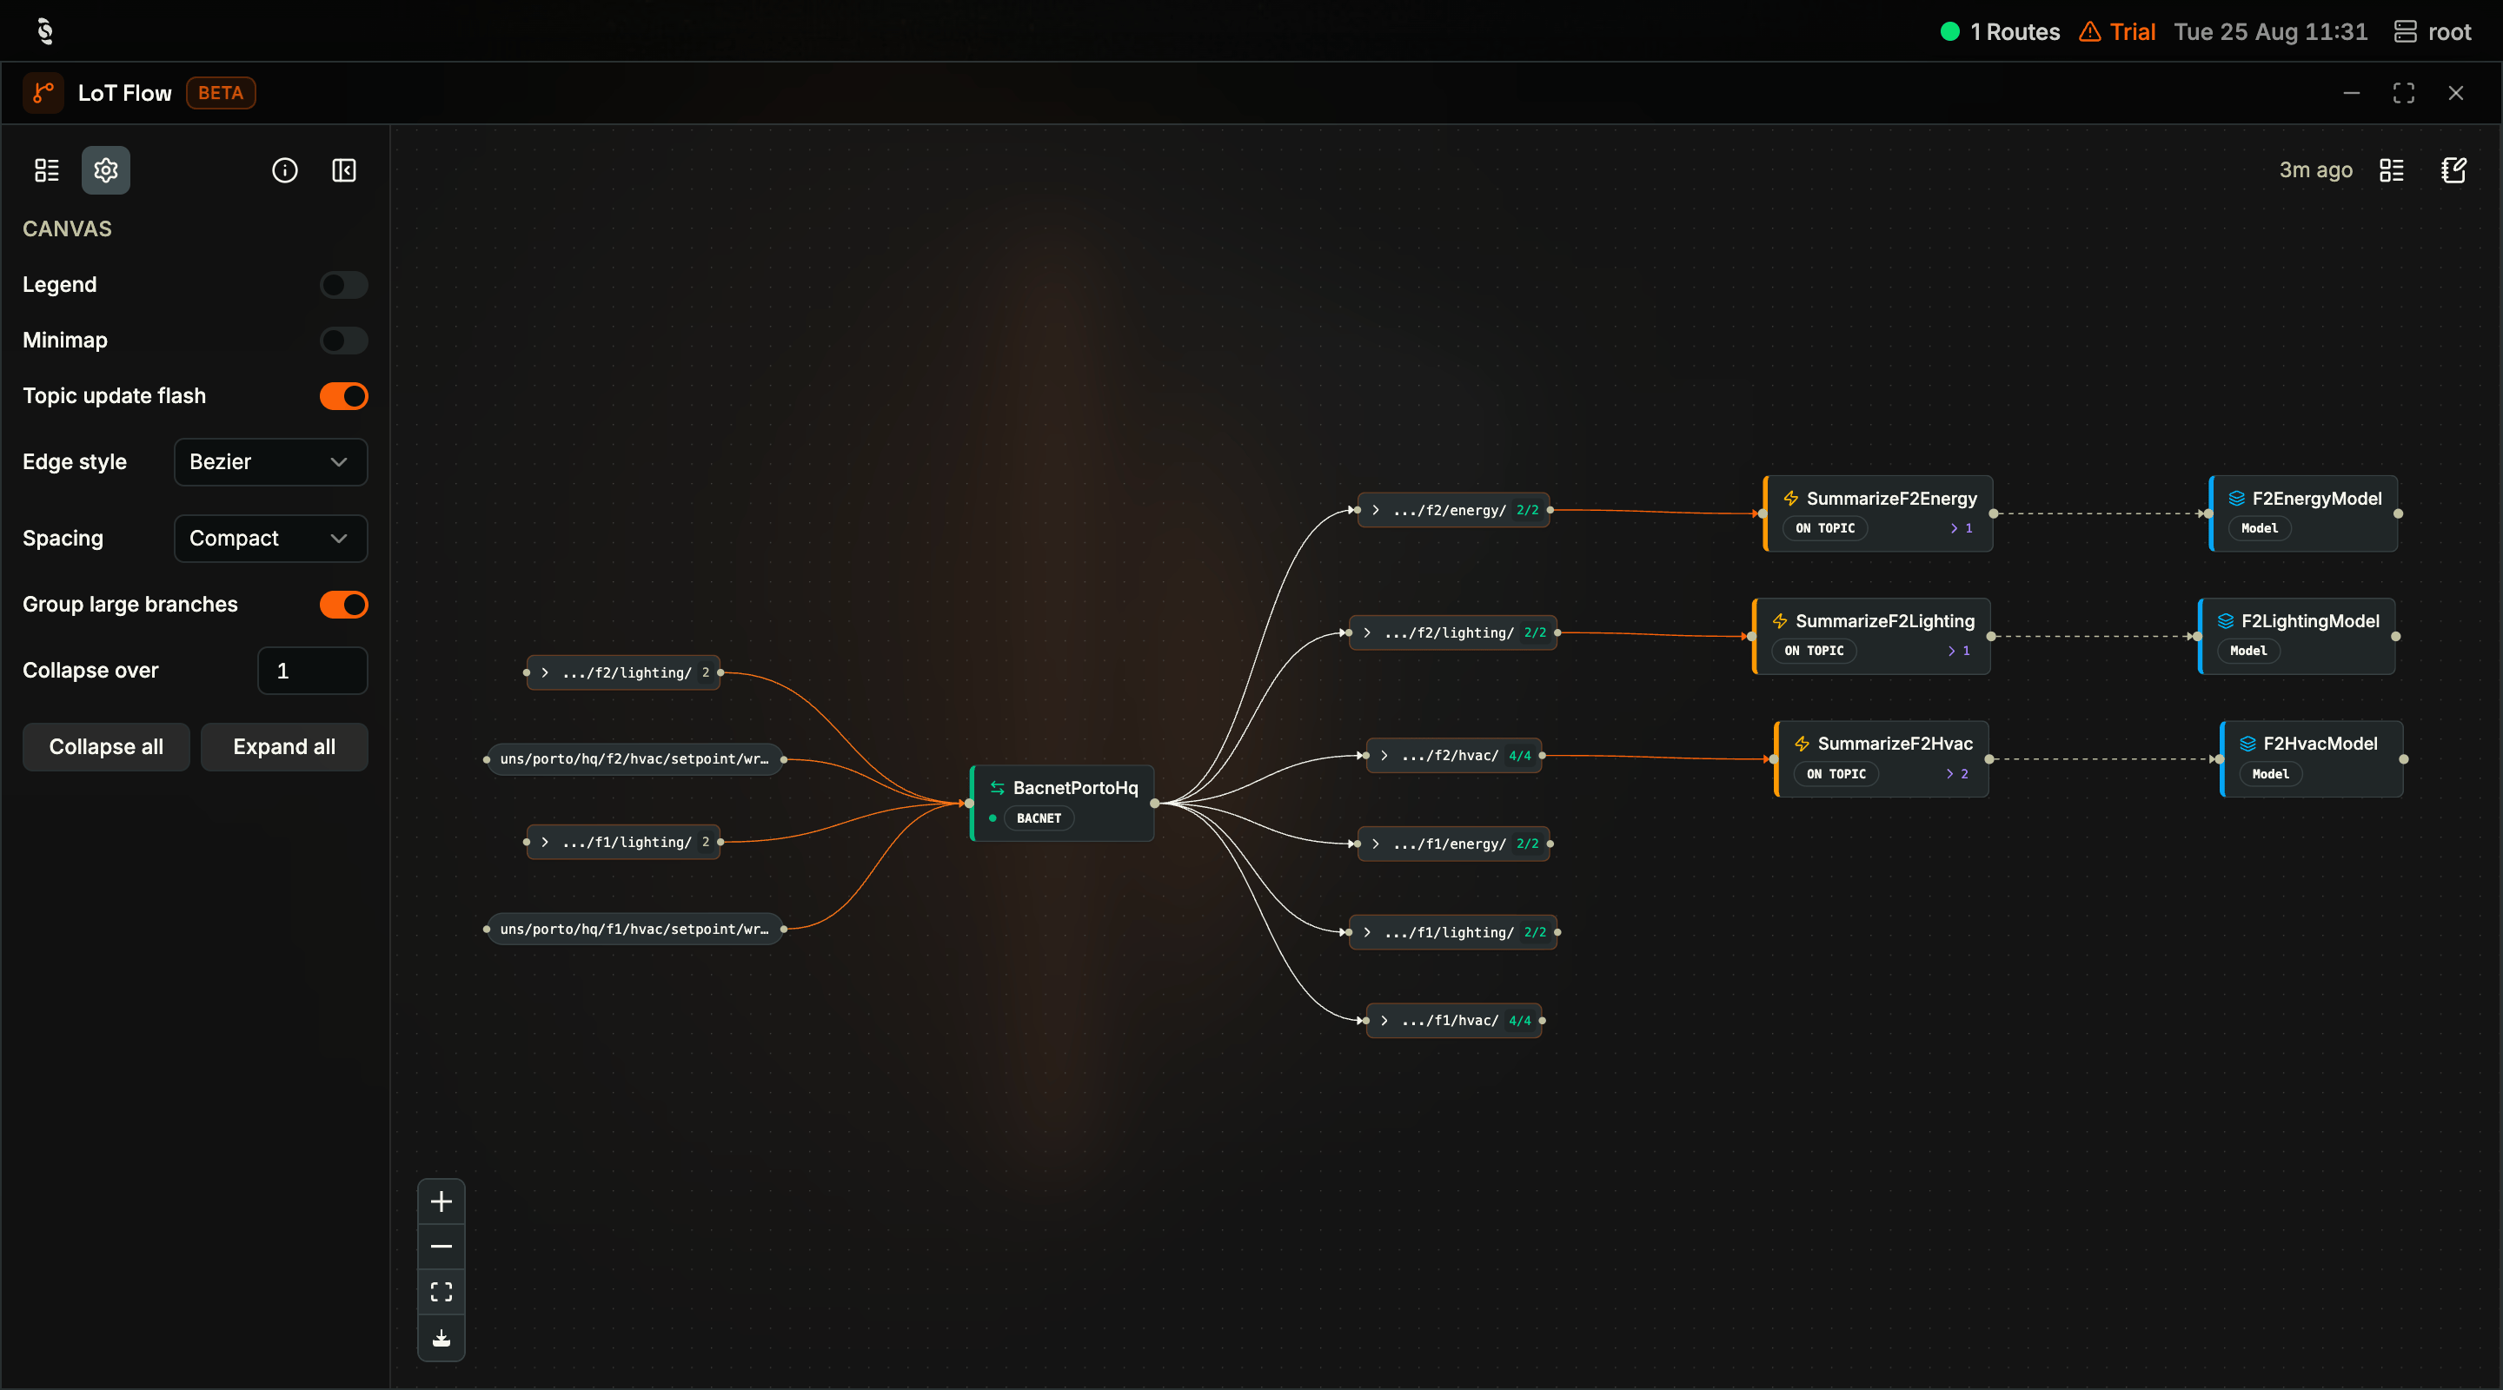Click the SummarizeF2Lighting lightning icon

1780,620
